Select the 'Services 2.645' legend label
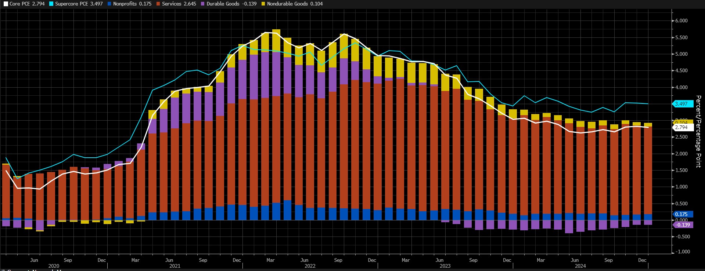The height and width of the screenshot is (271, 705). (x=179, y=4)
